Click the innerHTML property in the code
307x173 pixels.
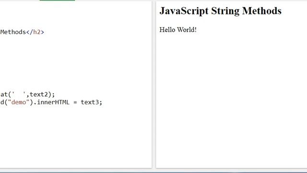tap(53, 102)
